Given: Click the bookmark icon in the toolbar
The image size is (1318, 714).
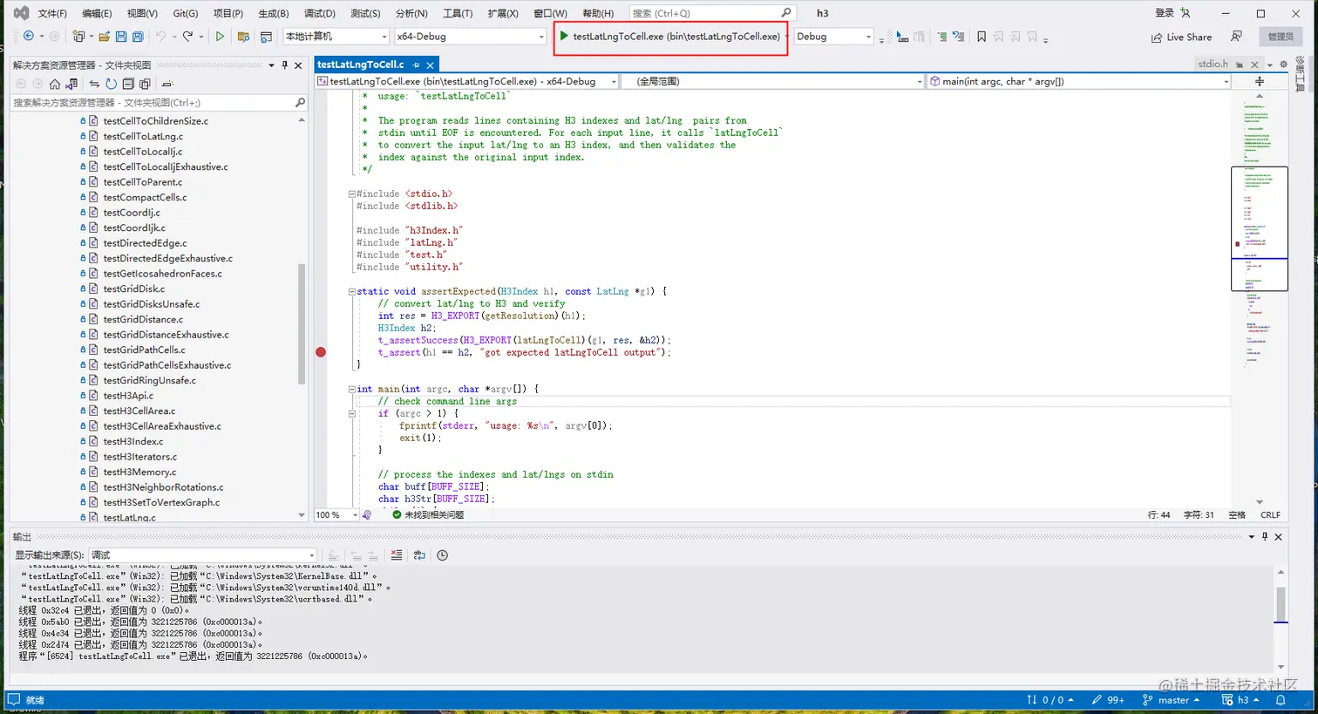Looking at the screenshot, I should (982, 37).
